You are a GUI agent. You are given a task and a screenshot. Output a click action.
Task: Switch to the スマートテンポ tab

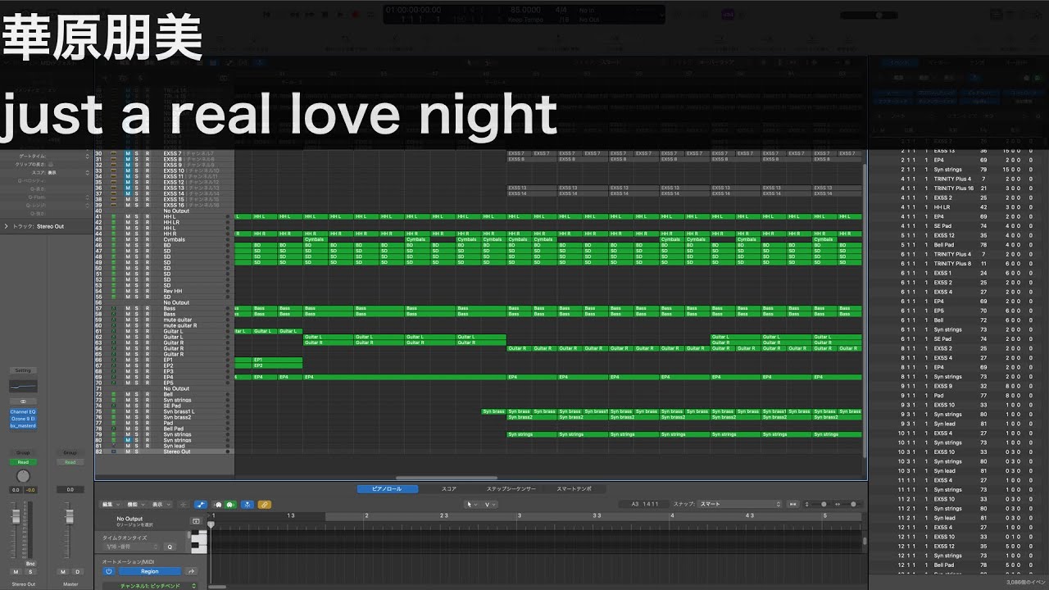(x=574, y=488)
